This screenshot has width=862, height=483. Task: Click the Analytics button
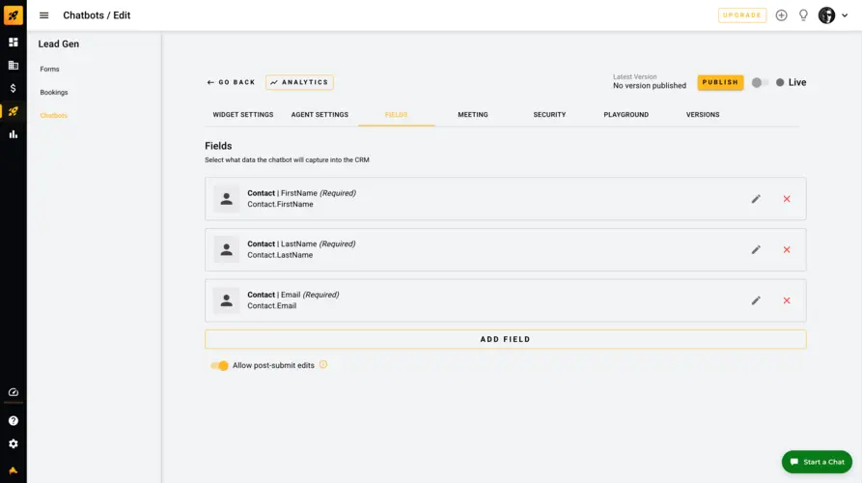(x=299, y=82)
